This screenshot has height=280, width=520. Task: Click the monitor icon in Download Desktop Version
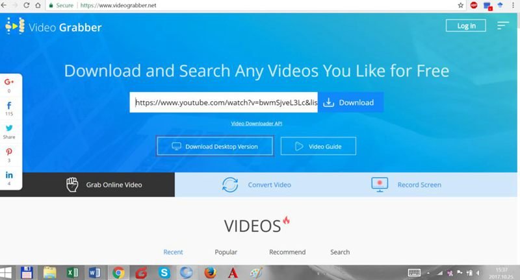pos(176,146)
